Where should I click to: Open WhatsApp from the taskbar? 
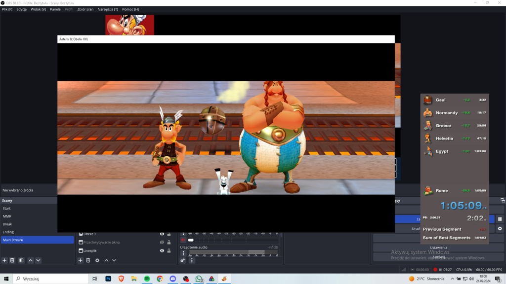coord(199,279)
